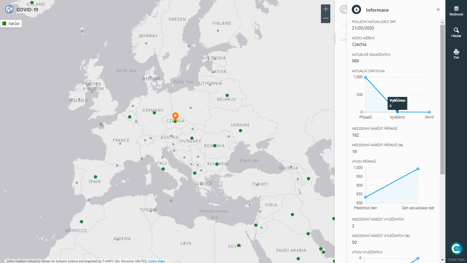
Task: Select the green marker on Spain
Action: (95, 177)
